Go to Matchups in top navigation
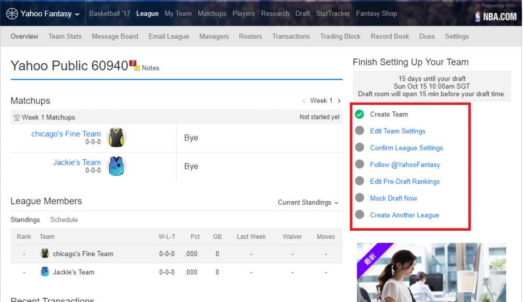 click(212, 14)
